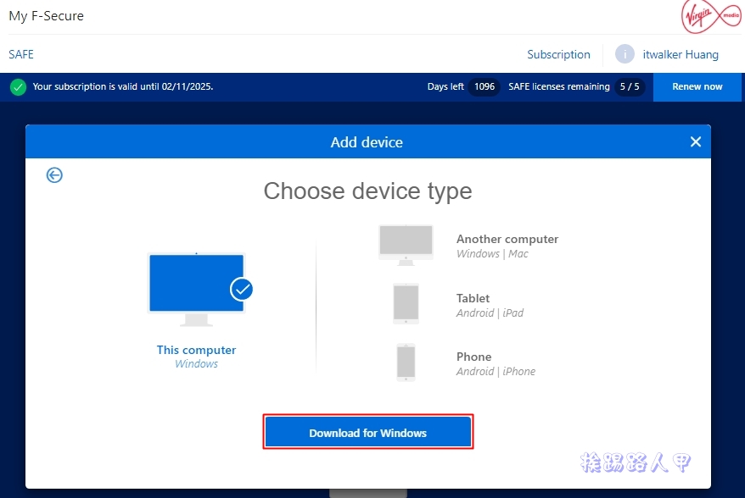Click the Download for Windows button
This screenshot has height=498, width=745.
tap(367, 431)
